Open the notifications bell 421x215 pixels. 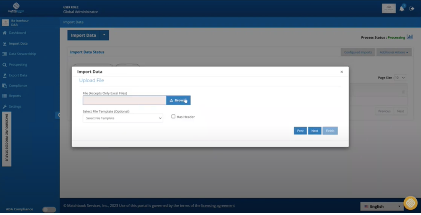click(x=401, y=8)
